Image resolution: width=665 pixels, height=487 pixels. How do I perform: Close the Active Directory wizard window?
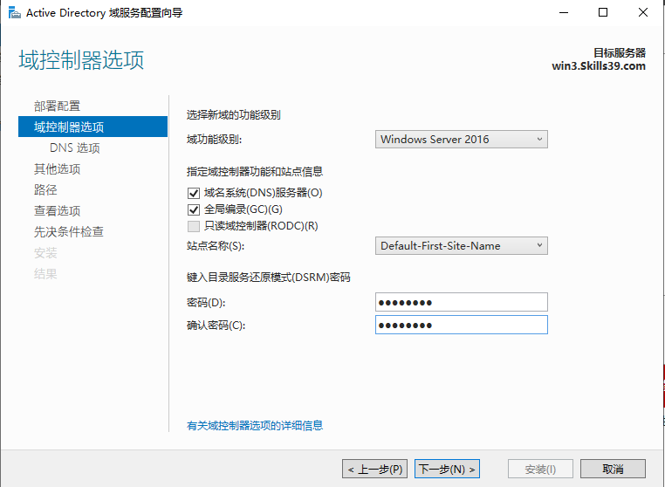tap(643, 13)
